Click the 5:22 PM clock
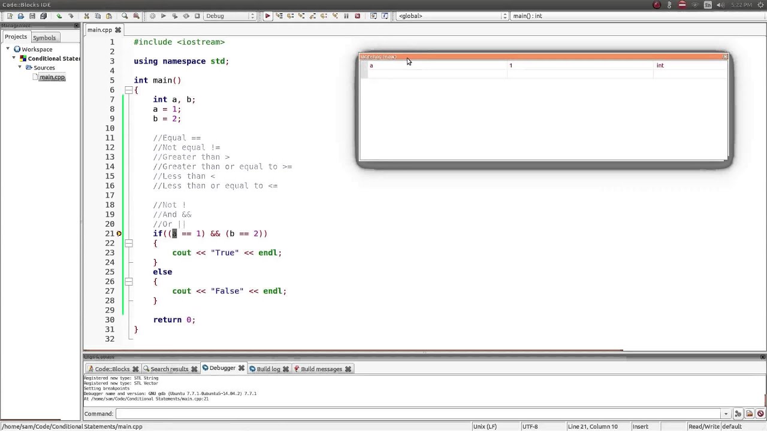This screenshot has height=431, width=767. [742, 5]
